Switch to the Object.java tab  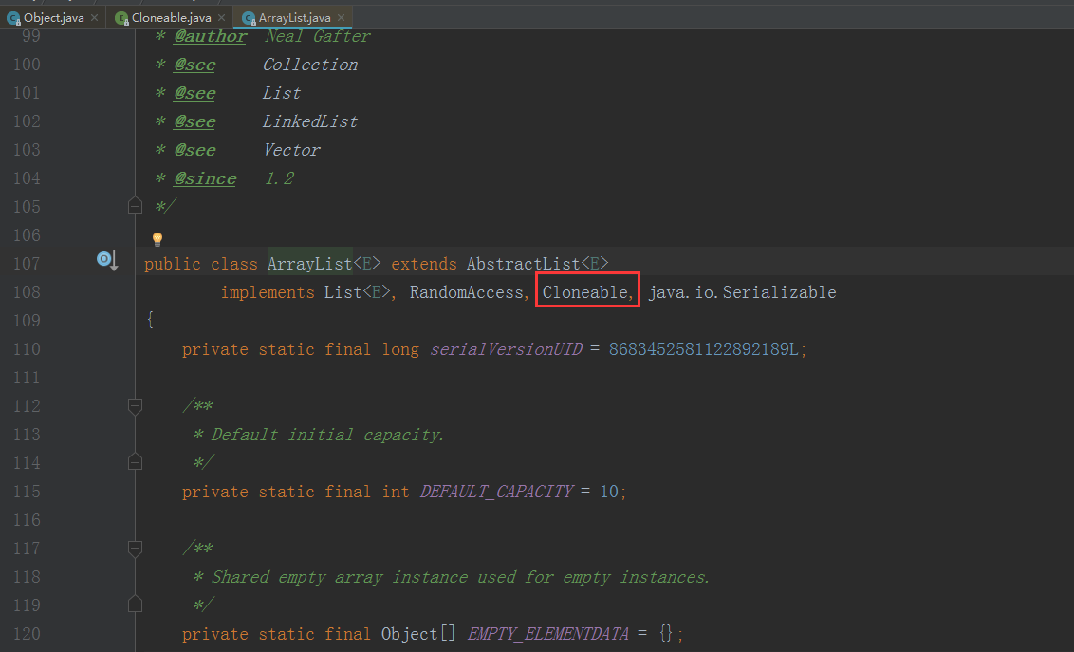click(x=53, y=18)
